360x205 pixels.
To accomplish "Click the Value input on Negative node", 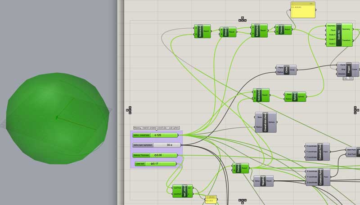I will click(x=257, y=181).
